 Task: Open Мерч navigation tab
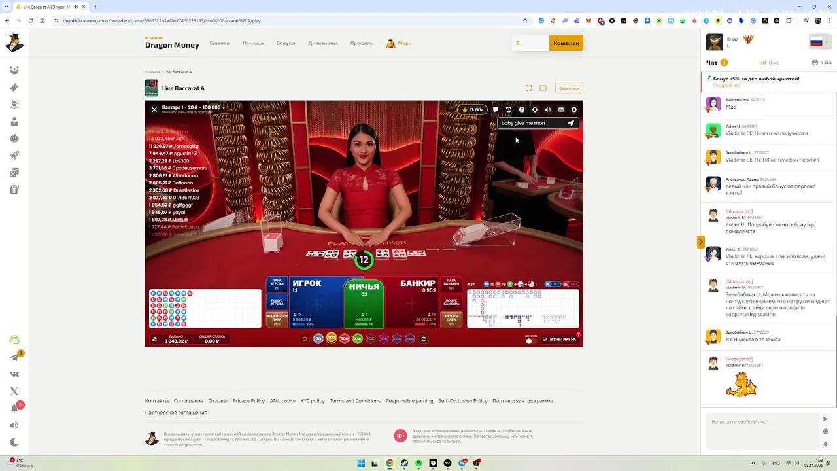point(399,43)
